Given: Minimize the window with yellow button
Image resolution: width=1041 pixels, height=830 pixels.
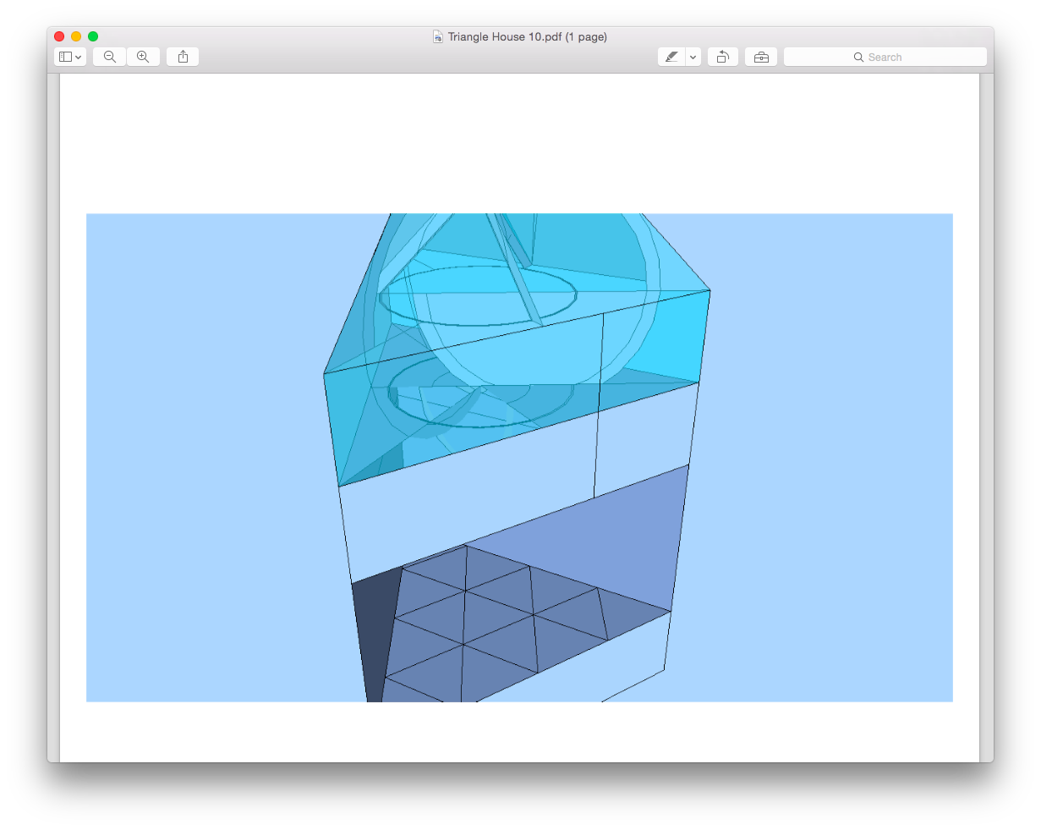Looking at the screenshot, I should tap(76, 36).
